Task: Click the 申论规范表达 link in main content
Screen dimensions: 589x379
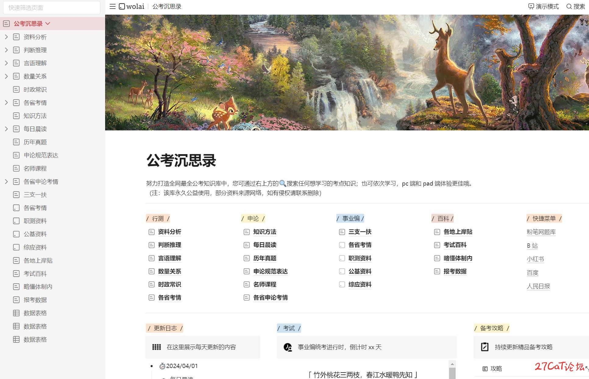Action: click(271, 271)
